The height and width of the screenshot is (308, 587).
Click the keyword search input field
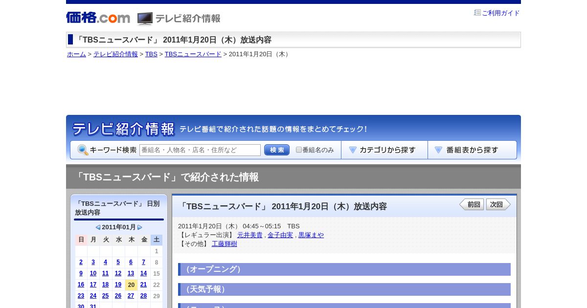[200, 150]
